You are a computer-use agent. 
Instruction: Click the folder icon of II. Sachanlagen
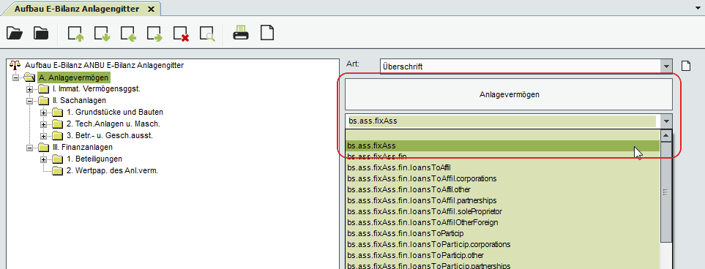(44, 101)
